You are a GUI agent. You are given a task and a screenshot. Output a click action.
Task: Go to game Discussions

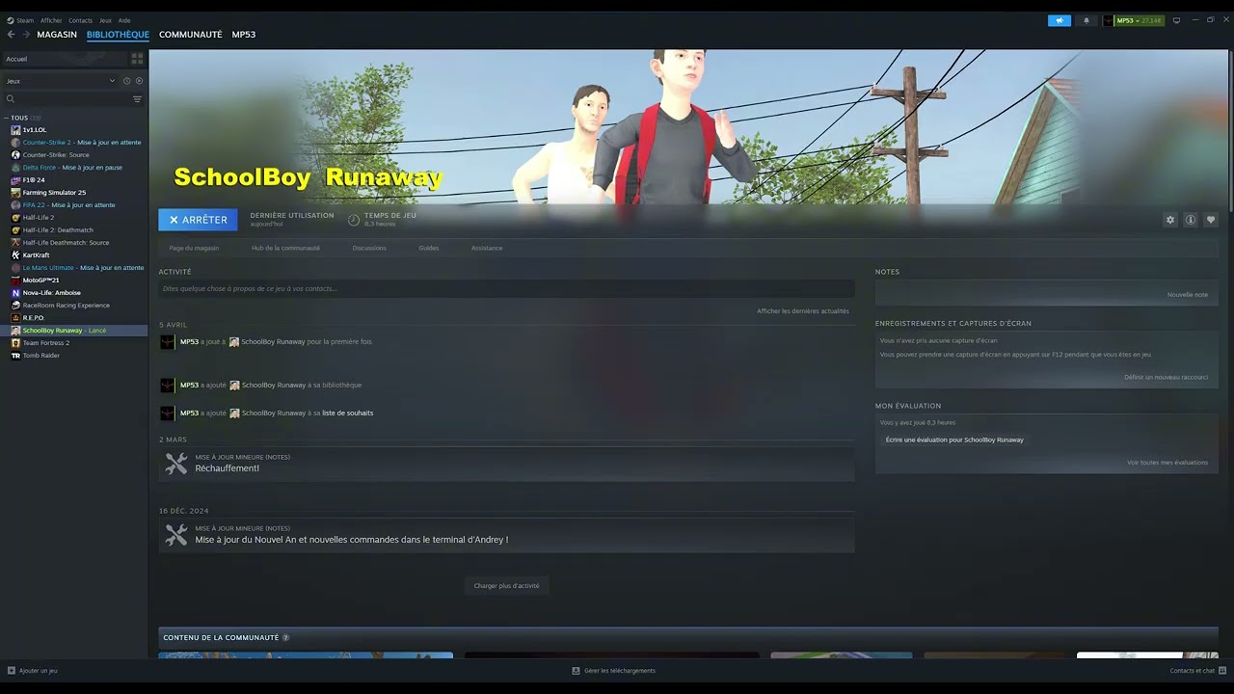(369, 248)
